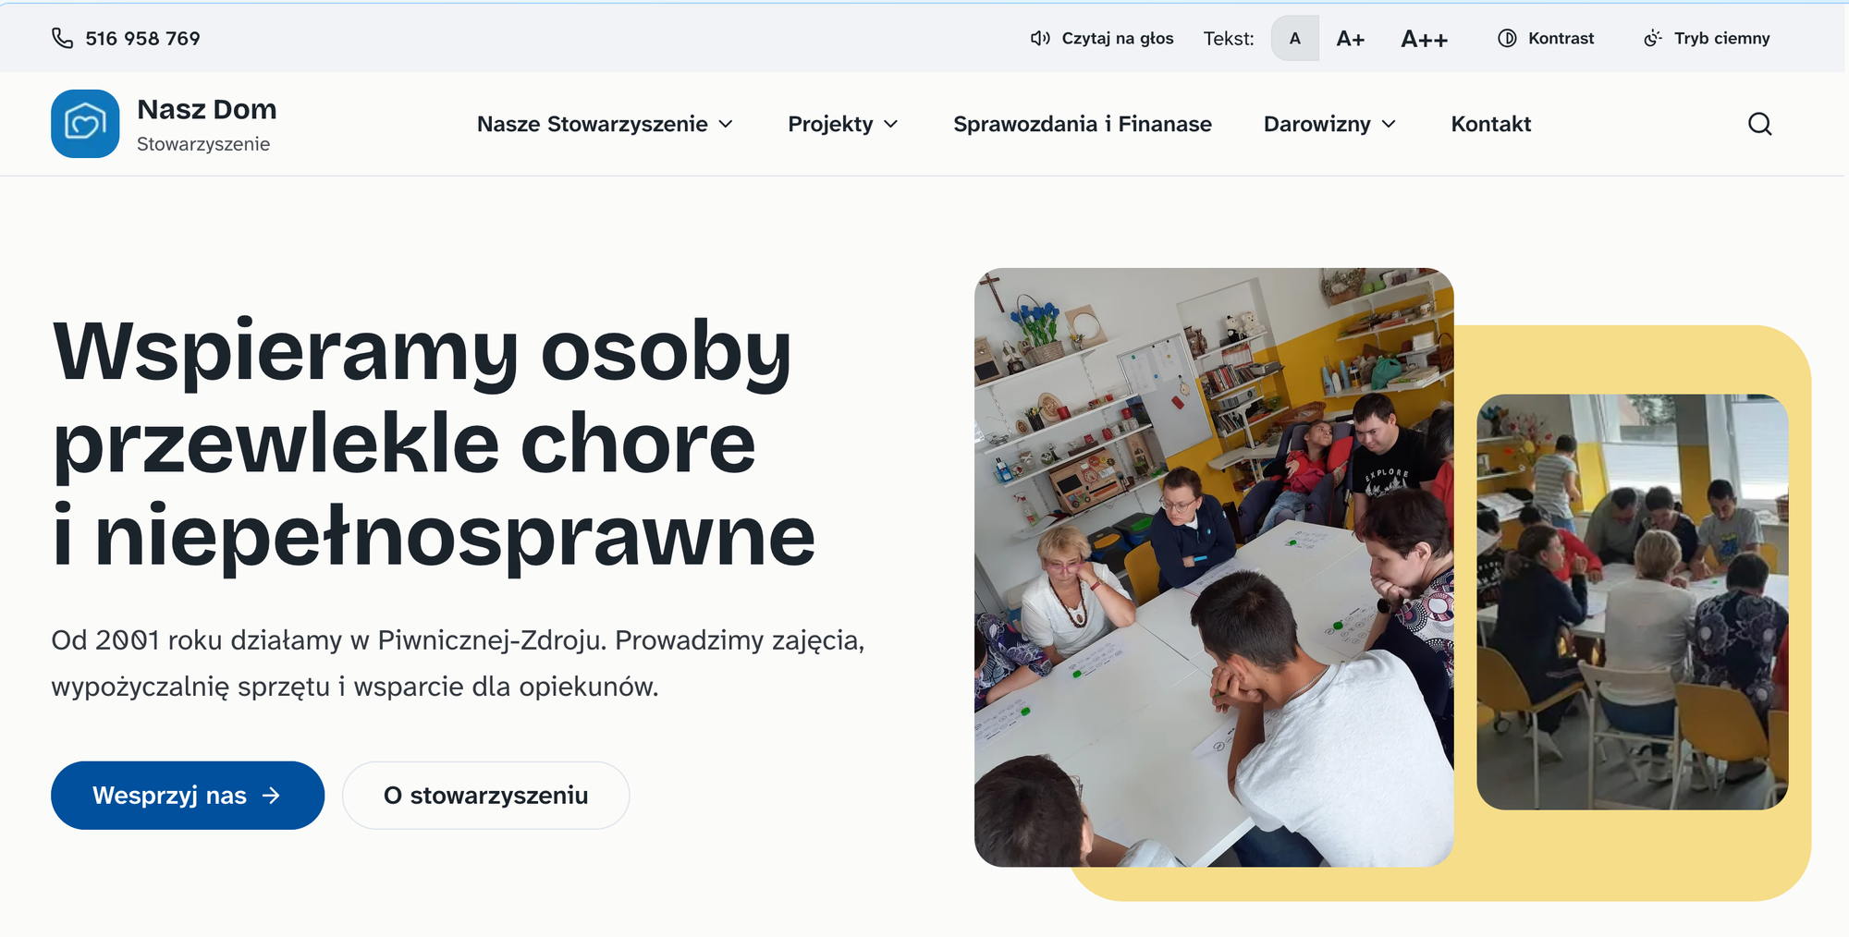Click arrow icon in Wesprzyj nas button
Viewport: 1849px width, 937px height.
pos(271,796)
